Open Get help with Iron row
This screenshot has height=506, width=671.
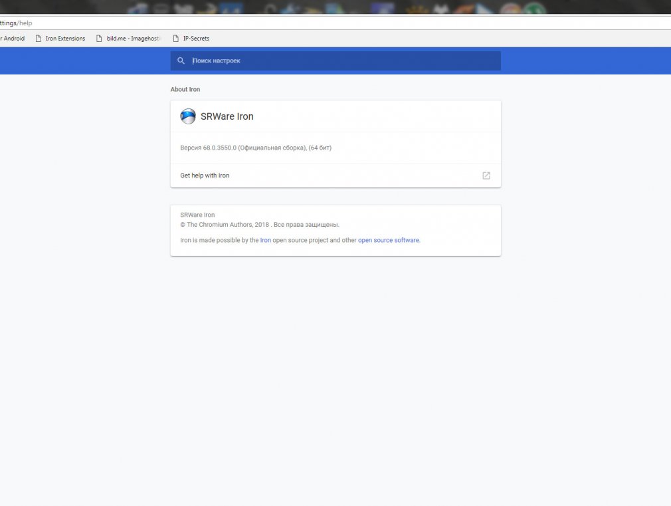click(x=335, y=176)
